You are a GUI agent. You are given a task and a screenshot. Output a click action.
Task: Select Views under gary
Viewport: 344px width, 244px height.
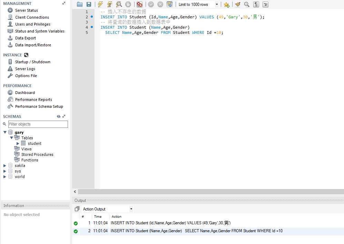[x=26, y=149]
